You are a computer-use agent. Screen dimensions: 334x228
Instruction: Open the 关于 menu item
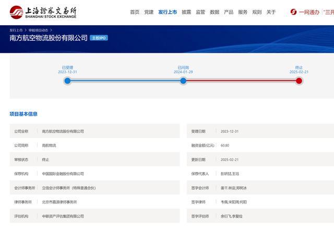pos(271,12)
